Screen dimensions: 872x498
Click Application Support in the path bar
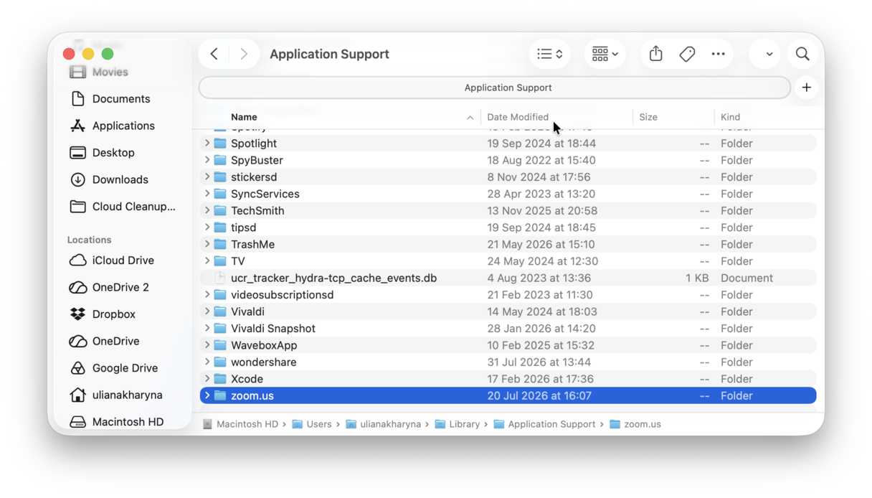[x=545, y=424]
